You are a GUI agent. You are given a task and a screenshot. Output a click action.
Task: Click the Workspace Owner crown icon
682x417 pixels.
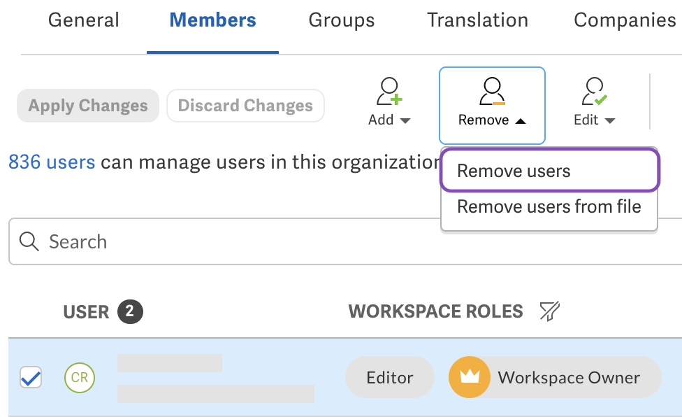[x=470, y=377]
